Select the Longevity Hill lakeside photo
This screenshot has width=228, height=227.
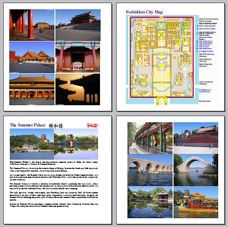tap(32, 144)
